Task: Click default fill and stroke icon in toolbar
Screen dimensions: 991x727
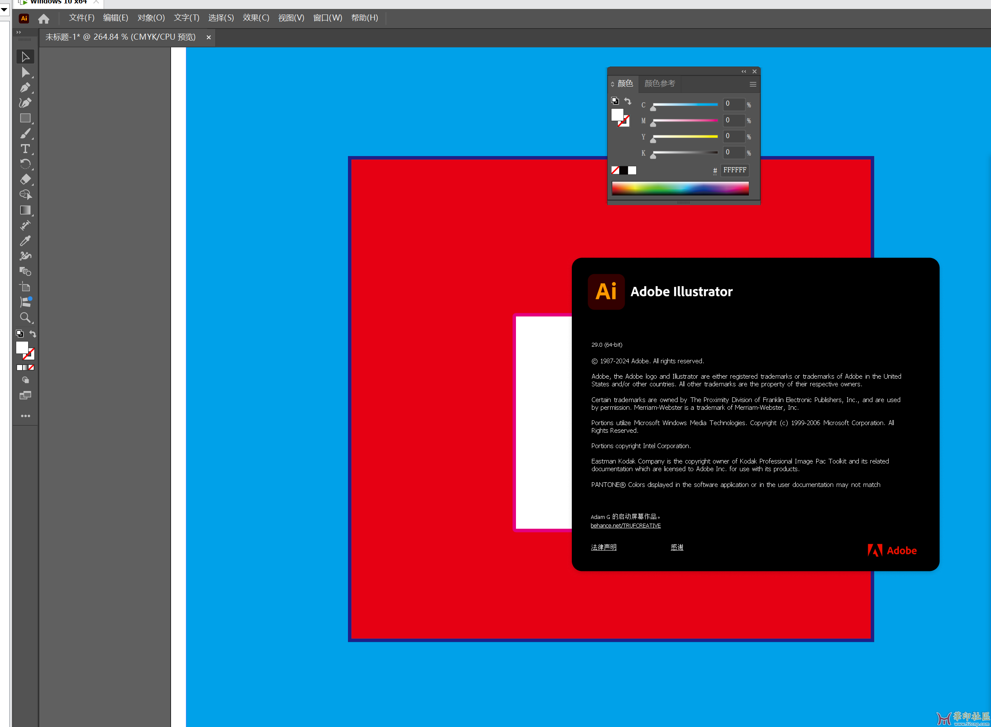Action: 19,333
